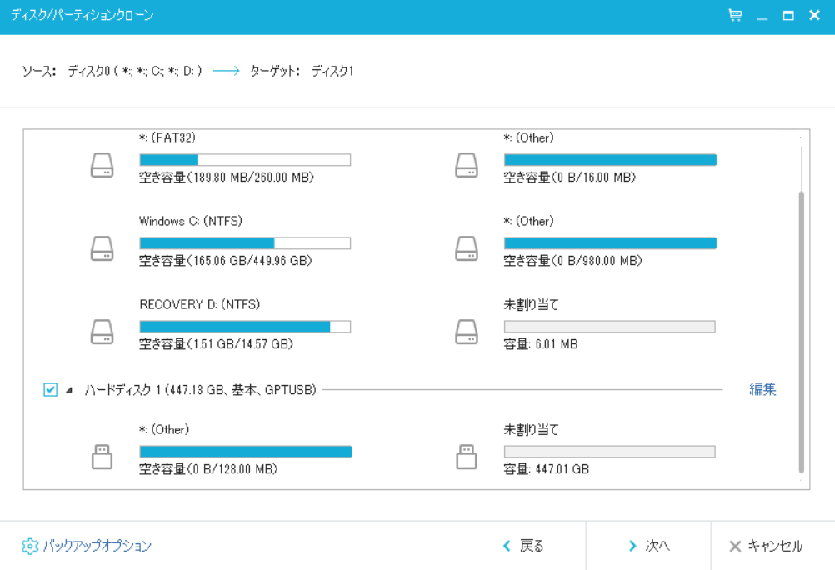Select the Windows C: NTFS drive icon
This screenshot has width=835, height=570.
point(102,249)
